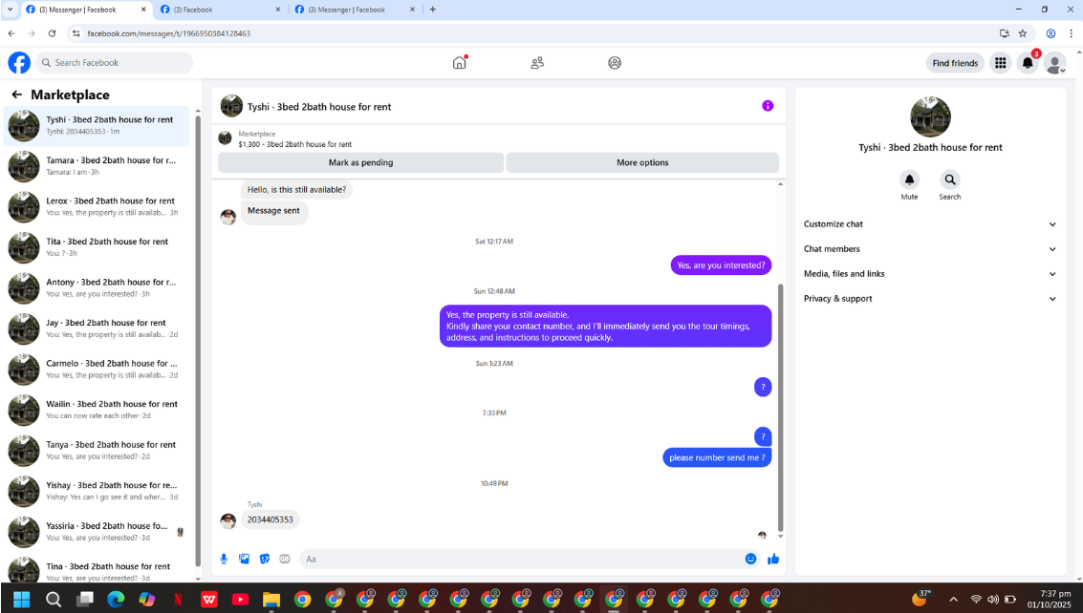The height and width of the screenshot is (613, 1083).
Task: Click the Facebook logo icon
Action: click(x=19, y=63)
